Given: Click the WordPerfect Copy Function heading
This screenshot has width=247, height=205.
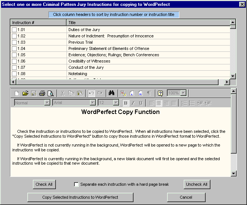Looking at the screenshot, I should pos(121,112).
